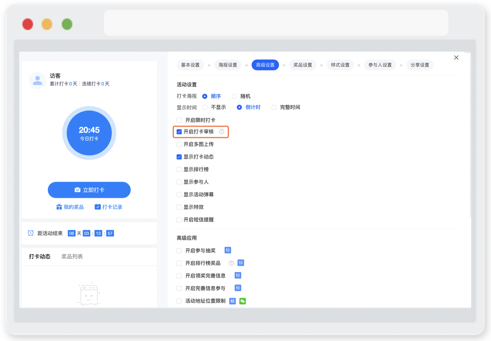Viewport: 491px width, 341px height.
Task: Switch to the 打卡动态 tab
Action: (40, 257)
